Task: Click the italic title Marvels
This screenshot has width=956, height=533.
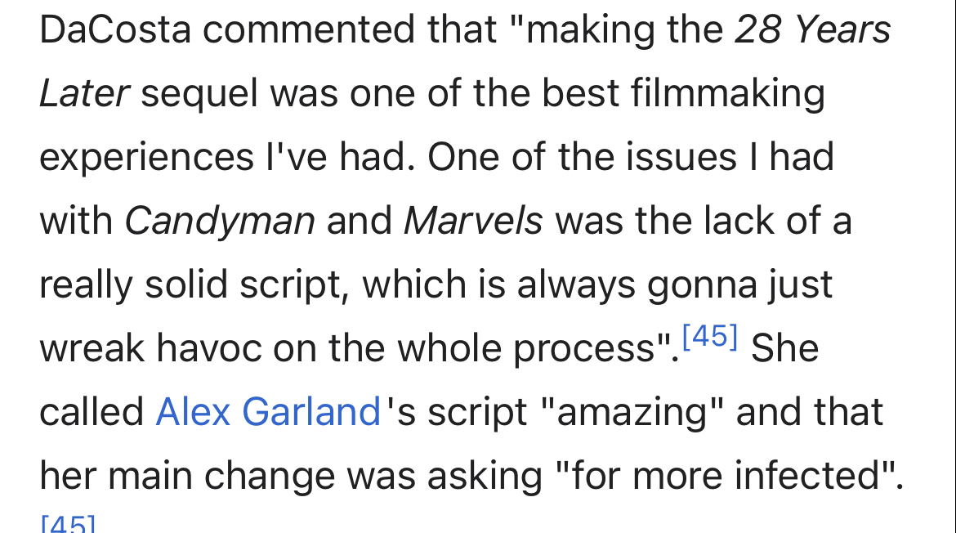Action: (473, 220)
